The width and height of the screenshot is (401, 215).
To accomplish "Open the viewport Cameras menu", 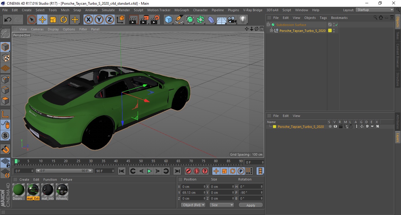I will (x=37, y=29).
